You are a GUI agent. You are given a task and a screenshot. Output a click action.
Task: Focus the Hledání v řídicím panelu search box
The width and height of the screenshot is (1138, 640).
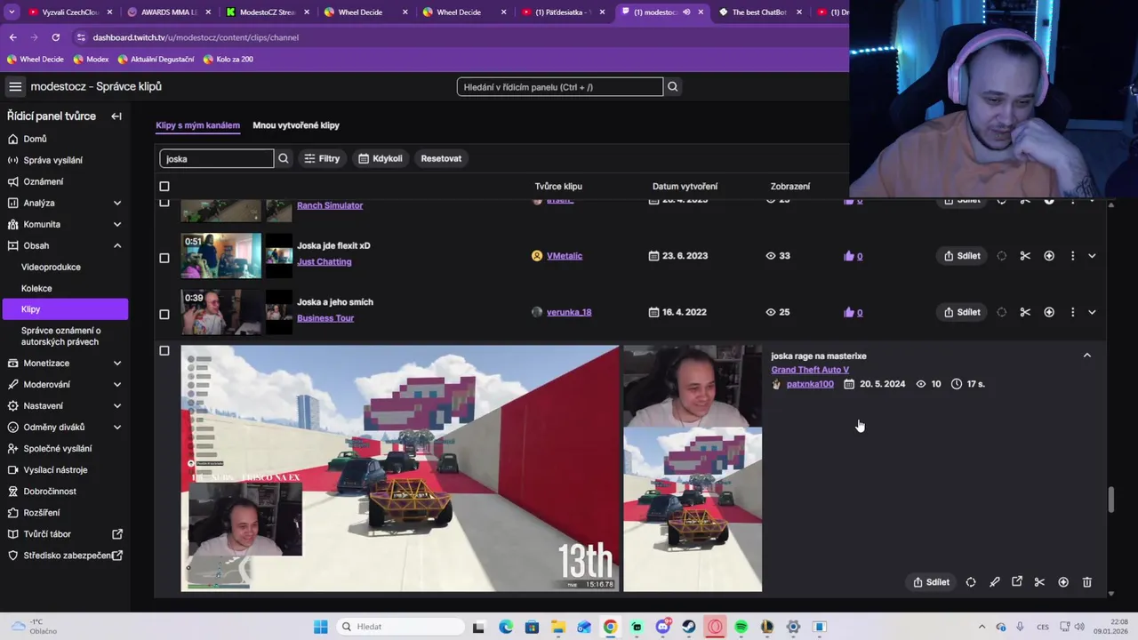tap(560, 87)
